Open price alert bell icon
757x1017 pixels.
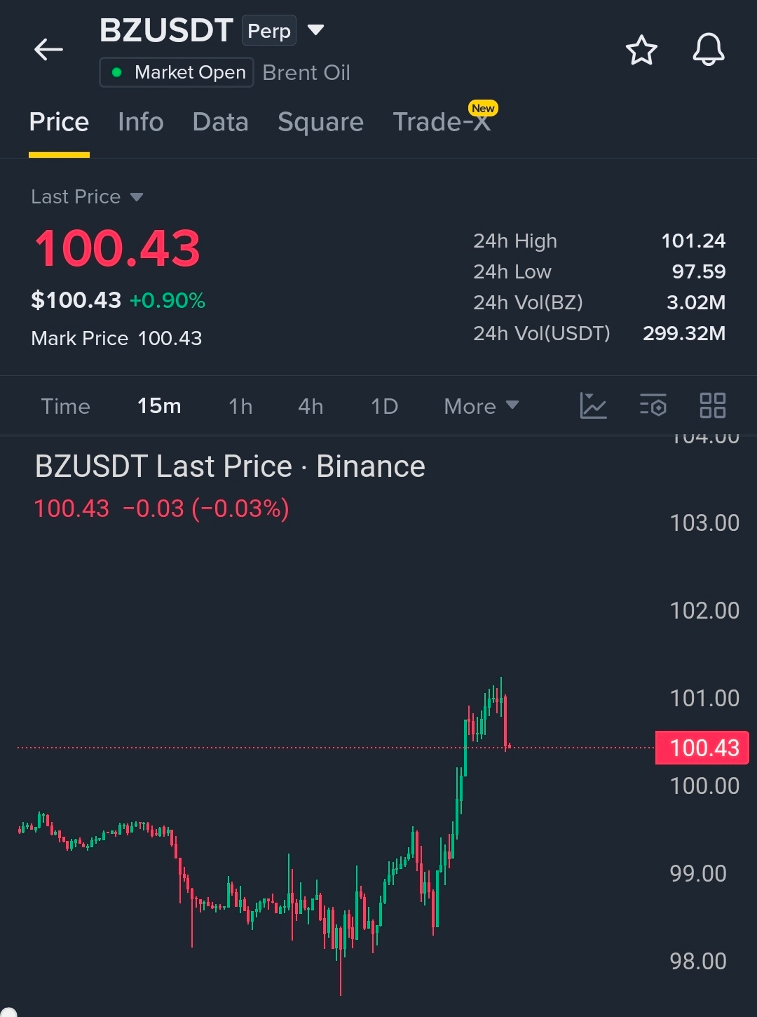[x=709, y=50]
